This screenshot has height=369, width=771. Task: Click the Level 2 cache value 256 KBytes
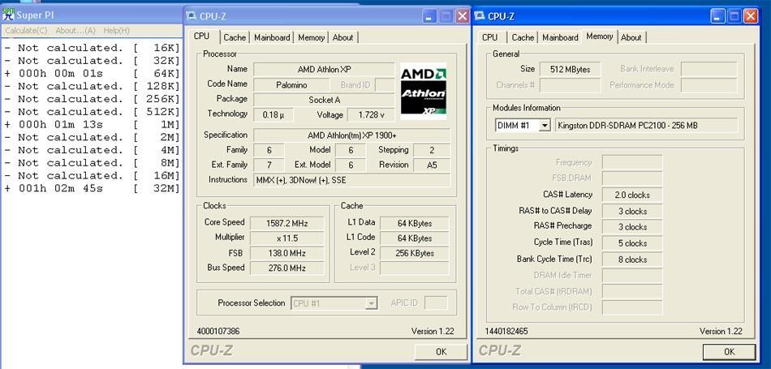click(x=415, y=254)
